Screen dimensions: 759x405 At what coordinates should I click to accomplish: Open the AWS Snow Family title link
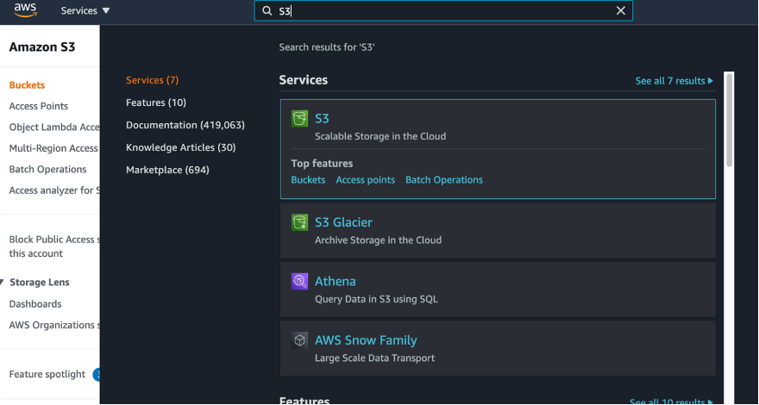(366, 340)
